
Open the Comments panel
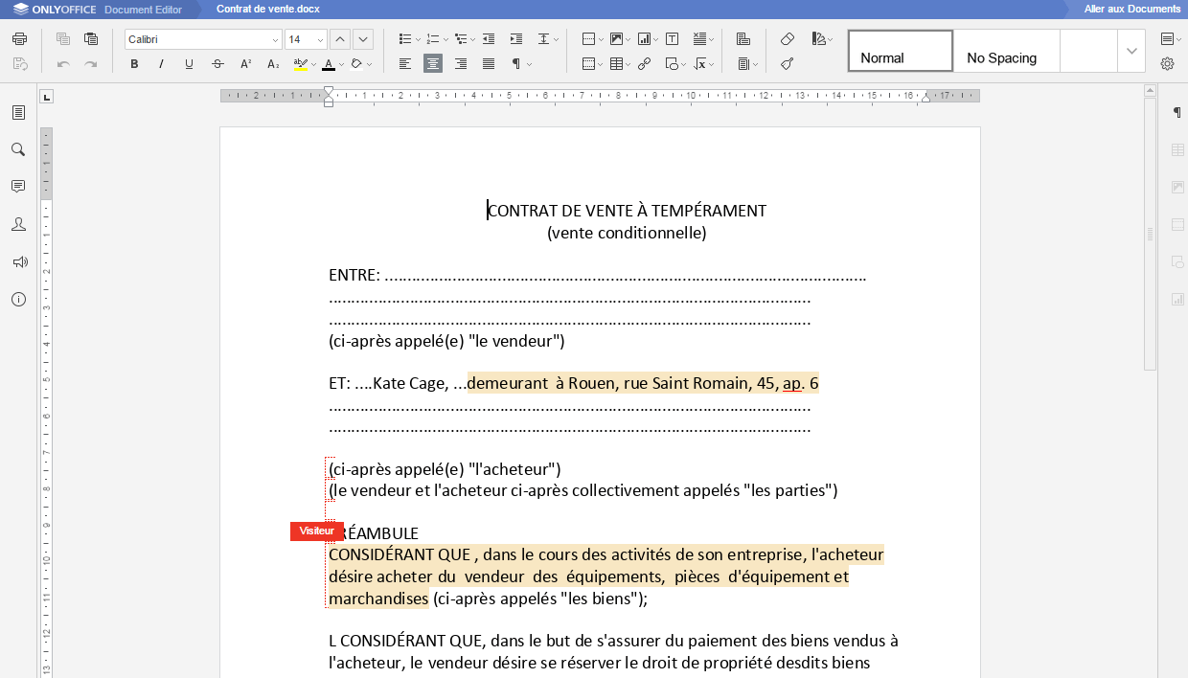tap(18, 187)
